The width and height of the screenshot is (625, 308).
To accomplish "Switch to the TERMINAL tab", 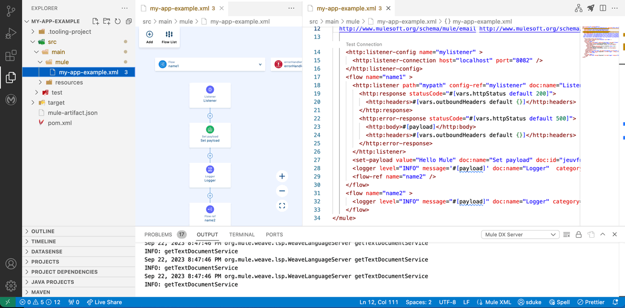I will pyautogui.click(x=242, y=235).
